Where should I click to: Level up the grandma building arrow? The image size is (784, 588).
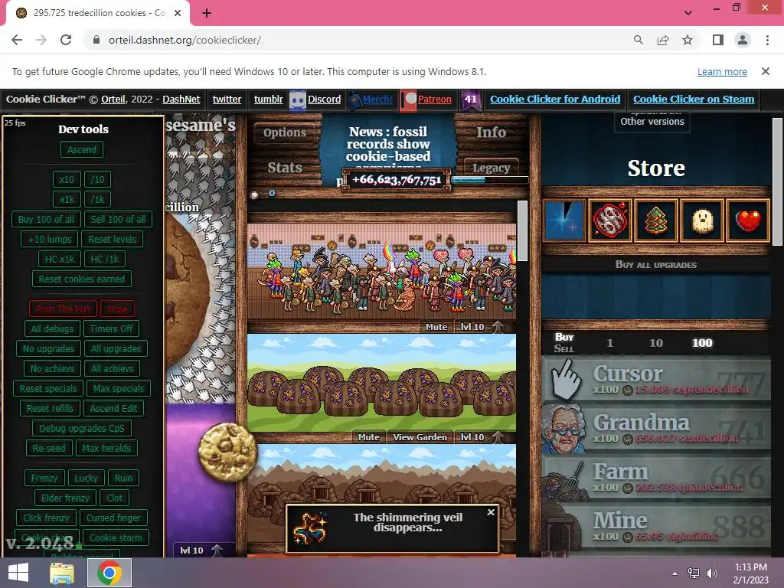tap(497, 326)
